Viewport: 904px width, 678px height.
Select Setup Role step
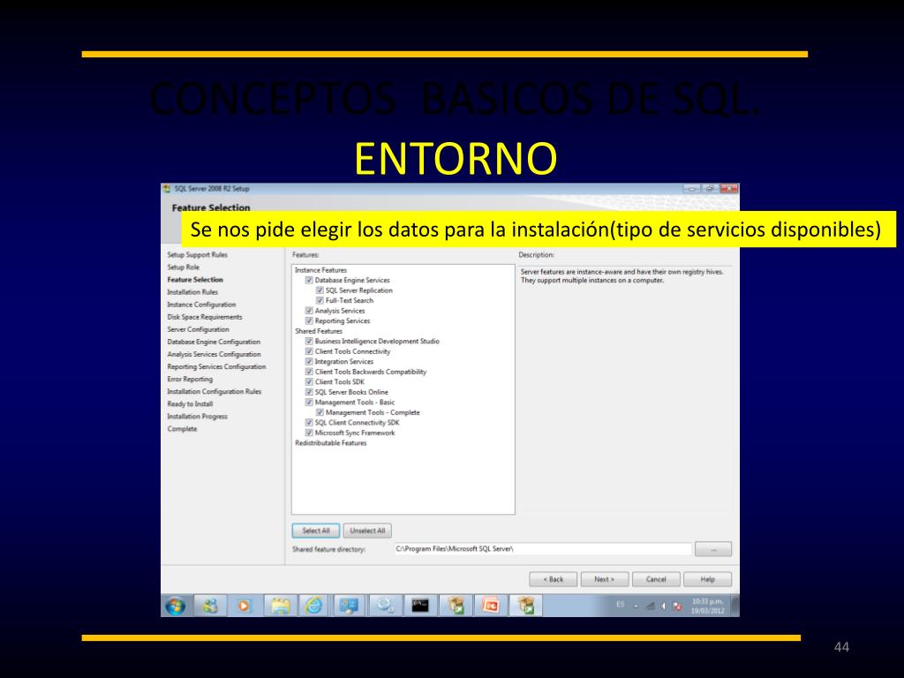(184, 267)
